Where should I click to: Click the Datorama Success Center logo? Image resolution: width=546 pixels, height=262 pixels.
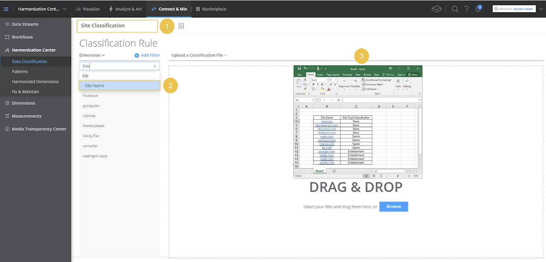[x=514, y=9]
